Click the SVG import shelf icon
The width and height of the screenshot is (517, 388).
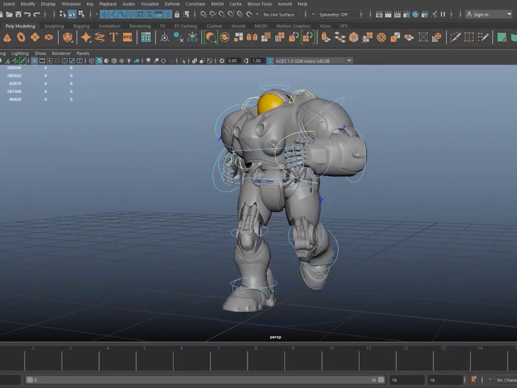click(127, 37)
